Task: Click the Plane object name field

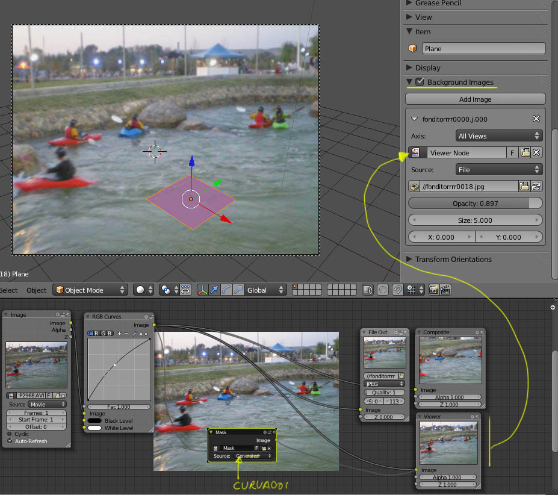Action: tap(483, 48)
